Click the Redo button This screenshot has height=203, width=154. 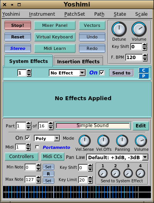click(92, 48)
